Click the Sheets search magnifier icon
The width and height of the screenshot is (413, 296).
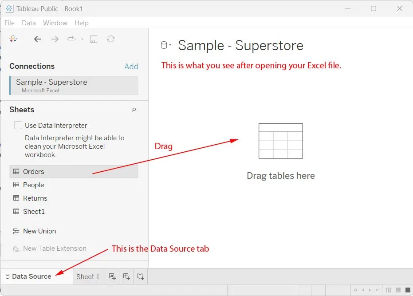[134, 110]
